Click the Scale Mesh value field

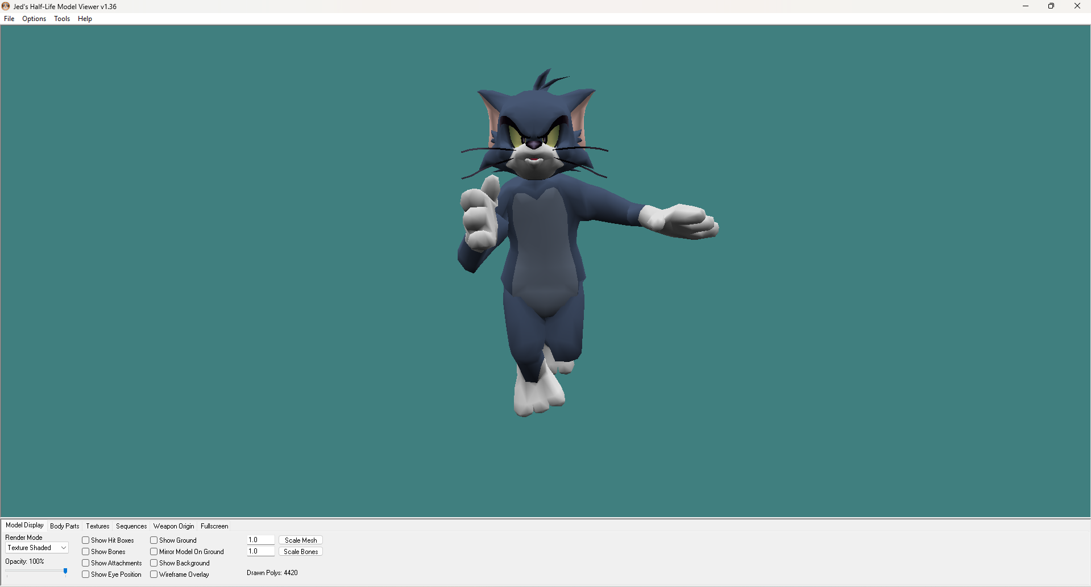261,540
